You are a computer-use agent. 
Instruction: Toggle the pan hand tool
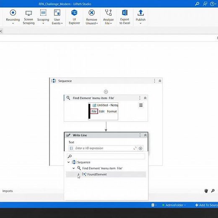tap(206, 191)
